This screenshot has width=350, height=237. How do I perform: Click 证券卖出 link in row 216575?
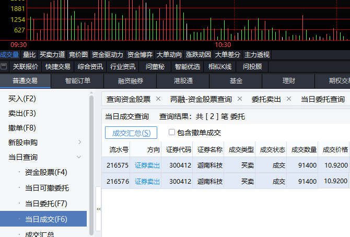(x=147, y=165)
